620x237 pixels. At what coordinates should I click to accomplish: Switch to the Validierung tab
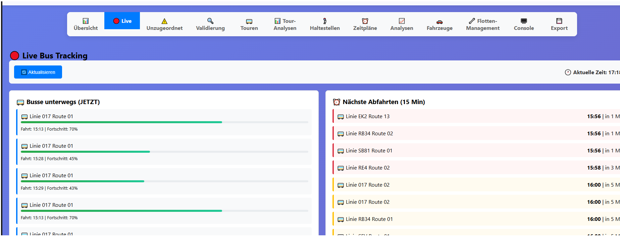[x=210, y=24]
